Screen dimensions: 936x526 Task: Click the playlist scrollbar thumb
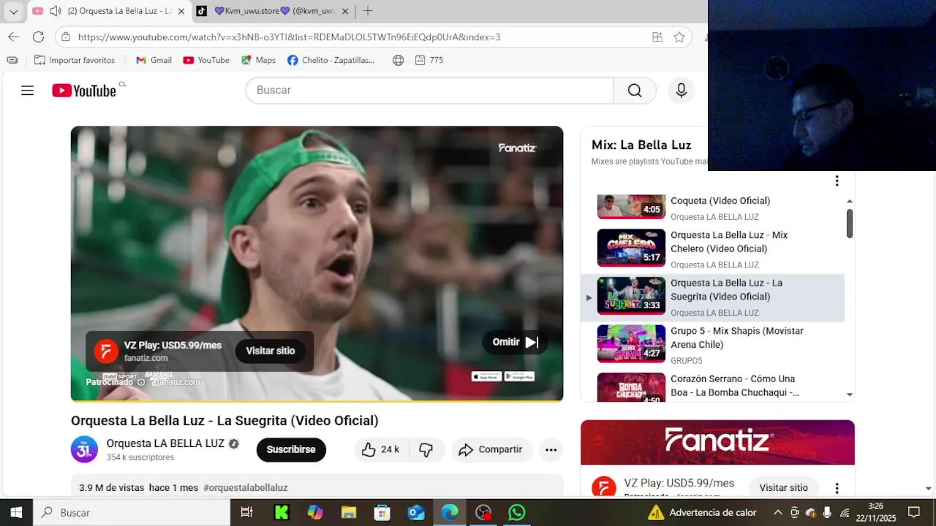(850, 223)
